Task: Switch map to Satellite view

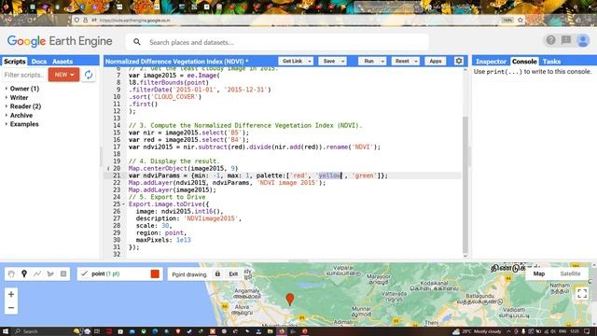Action: tap(570, 273)
